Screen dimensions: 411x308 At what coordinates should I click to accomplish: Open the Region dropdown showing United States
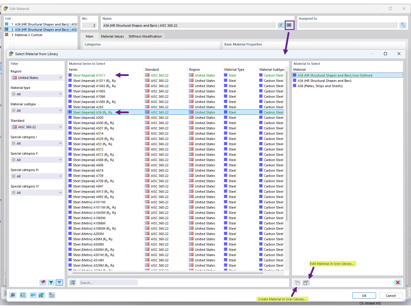point(36,77)
